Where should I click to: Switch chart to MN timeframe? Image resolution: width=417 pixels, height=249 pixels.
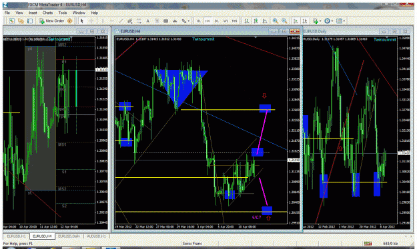[x=234, y=21]
